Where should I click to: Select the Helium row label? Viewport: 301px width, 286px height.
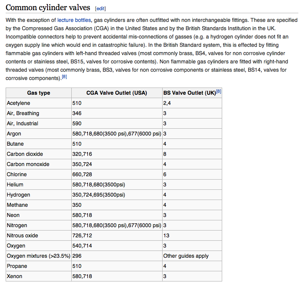(15, 185)
